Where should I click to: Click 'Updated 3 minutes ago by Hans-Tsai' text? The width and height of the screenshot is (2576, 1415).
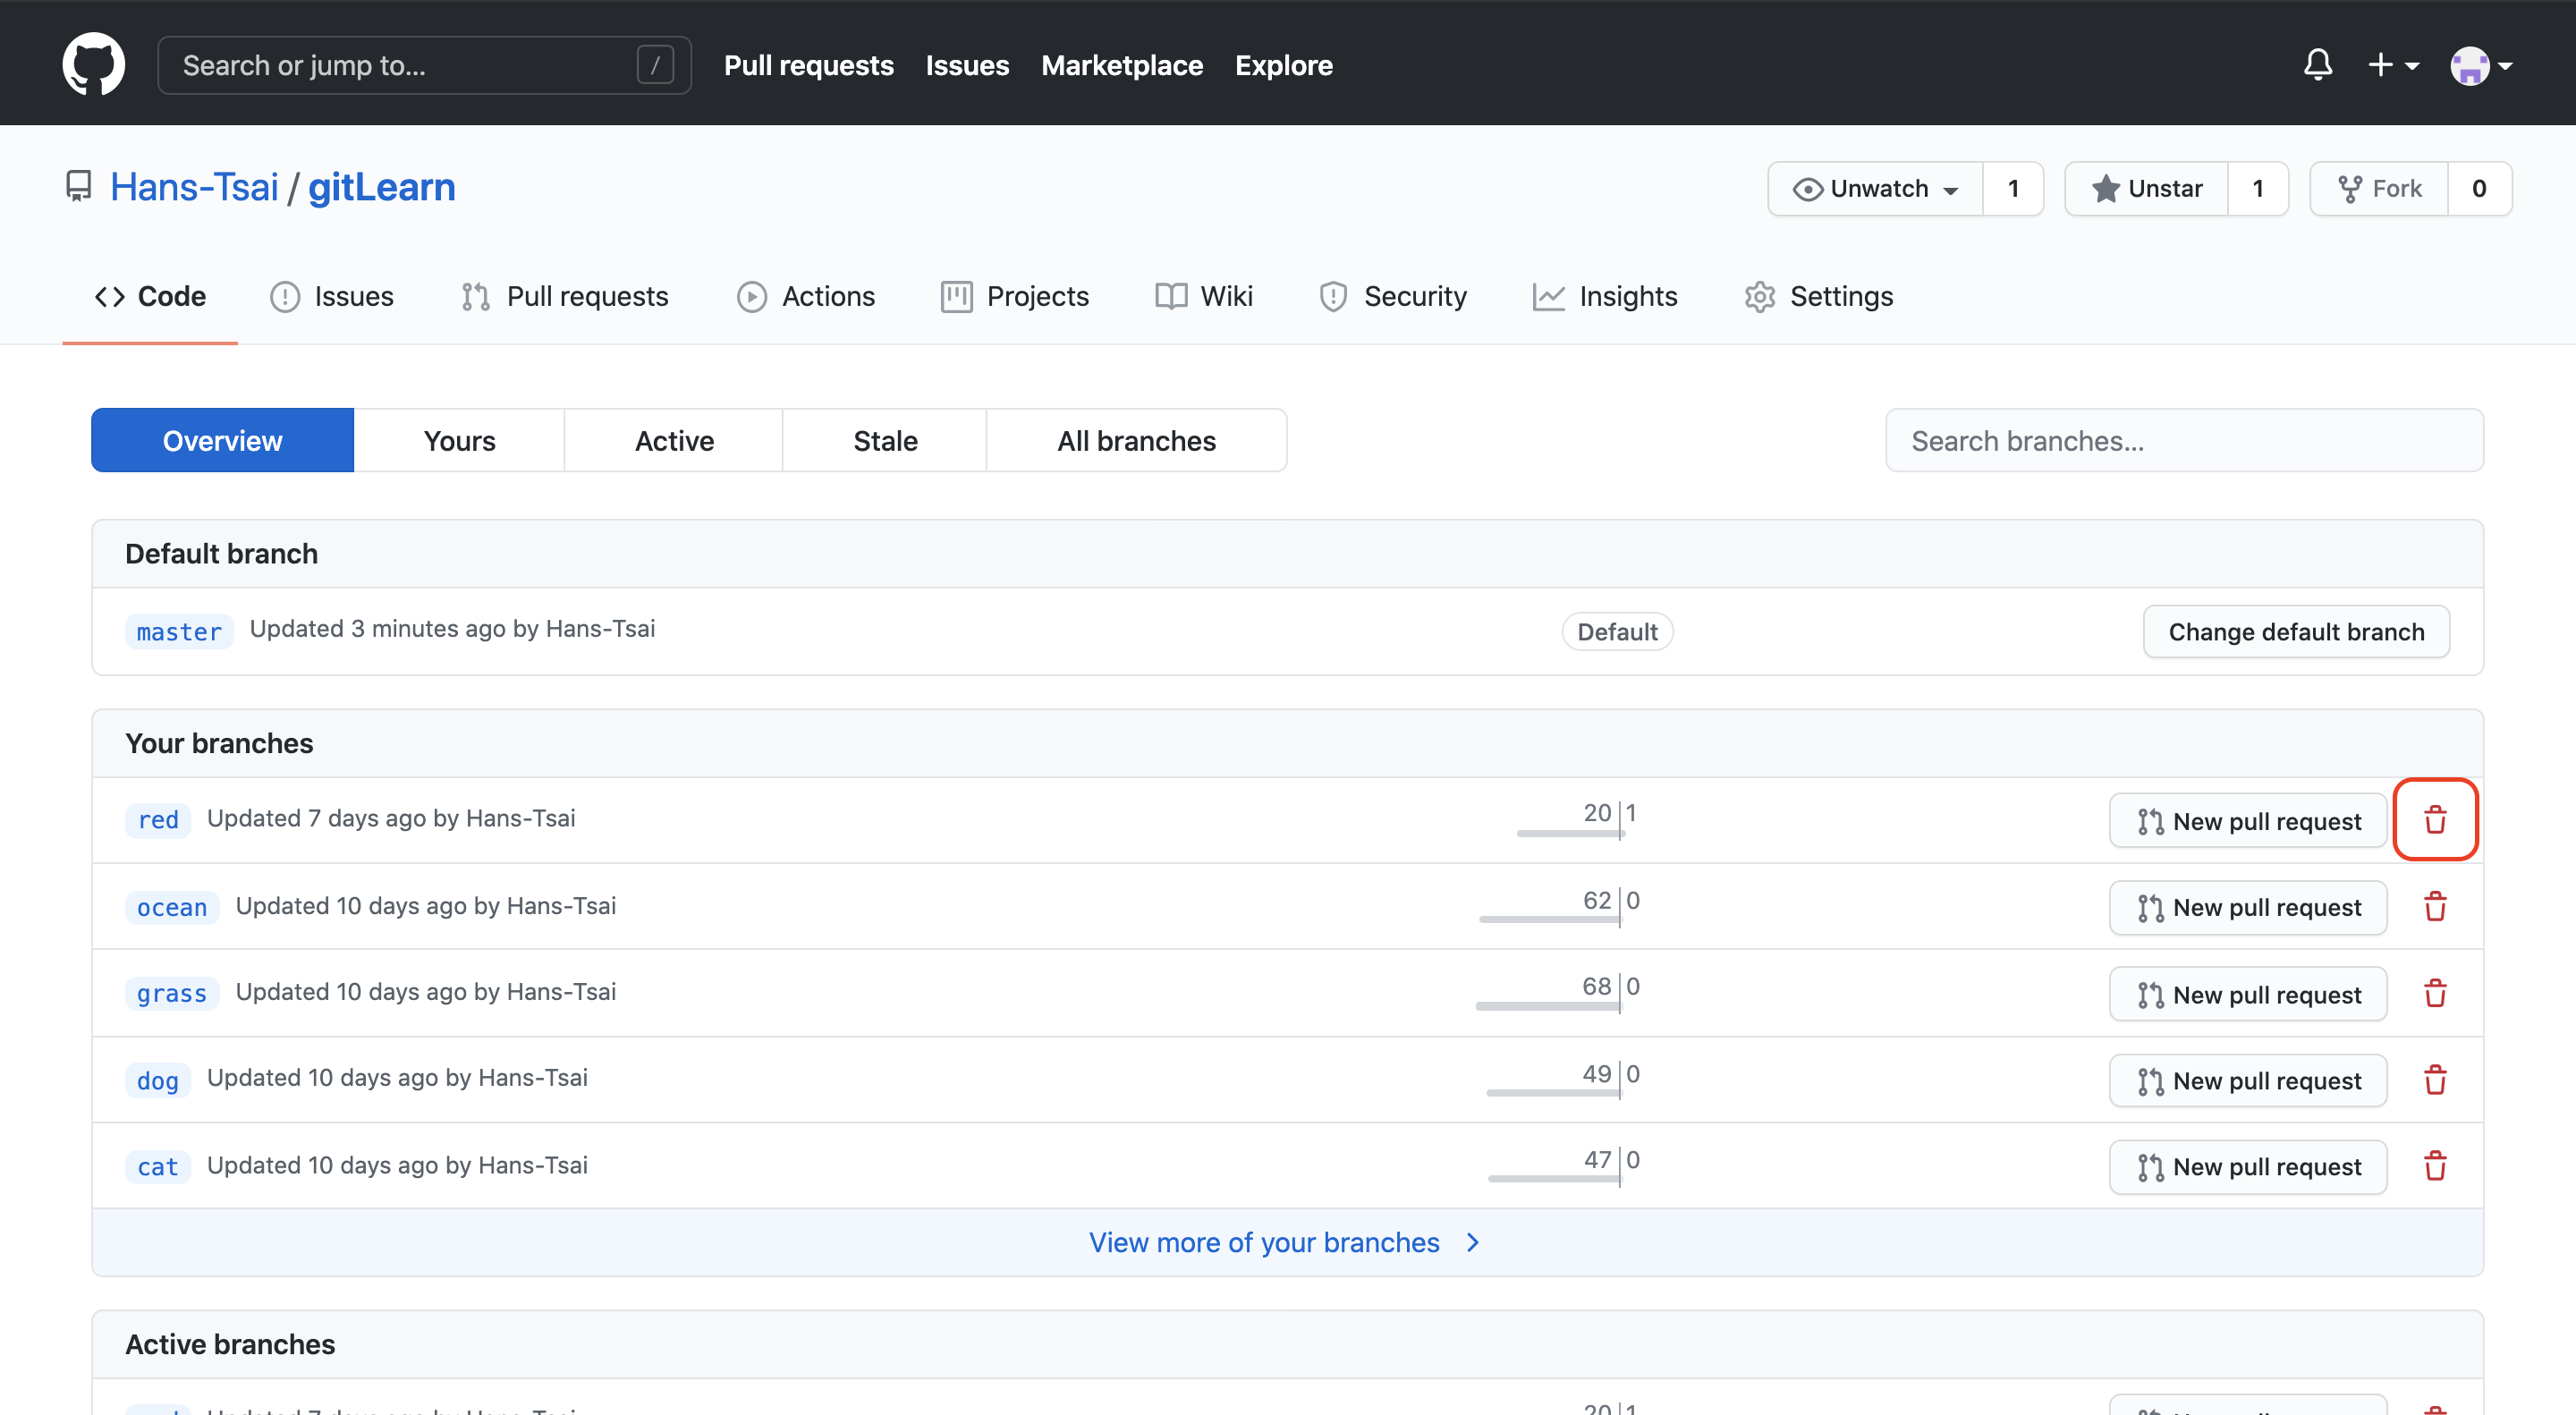452,628
